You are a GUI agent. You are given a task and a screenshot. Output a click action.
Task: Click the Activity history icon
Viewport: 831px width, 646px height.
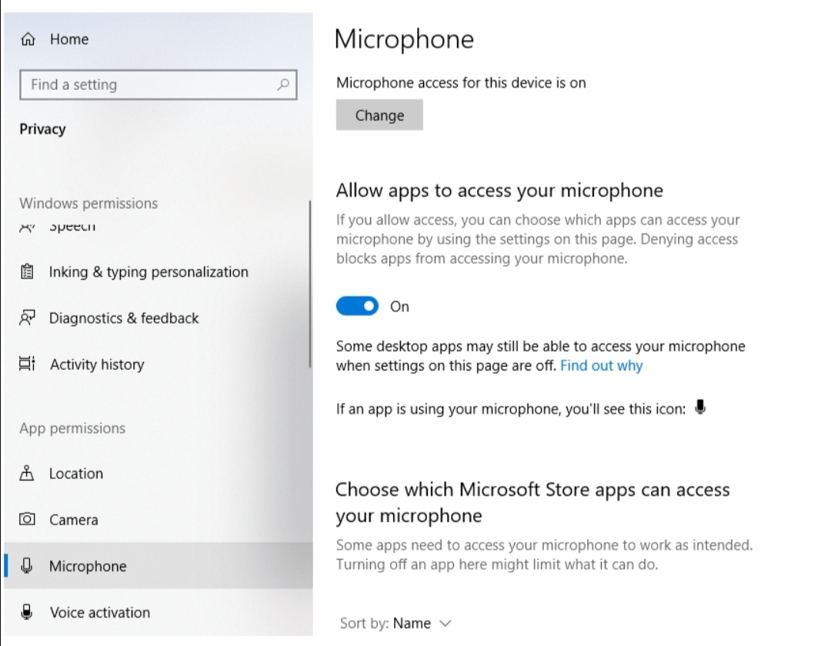[28, 364]
